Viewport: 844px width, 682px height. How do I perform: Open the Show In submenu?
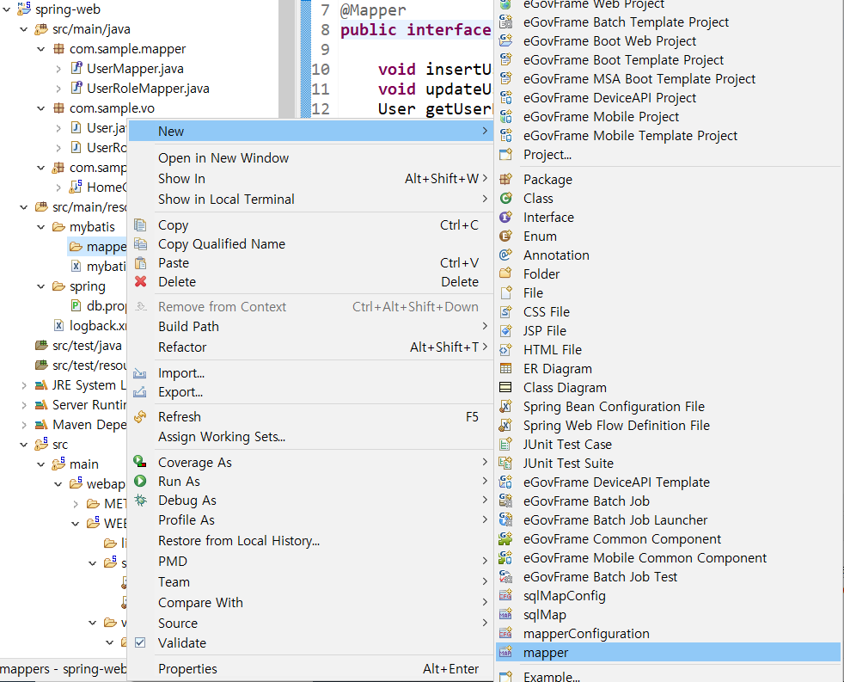[x=311, y=178]
